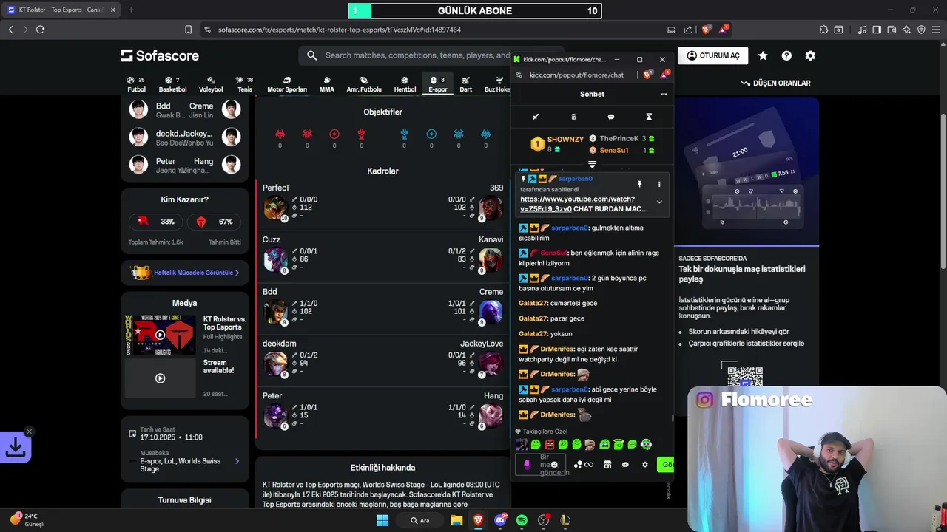947x532 pixels.
Task: Select JackeyLove in lineups
Action: coord(482,344)
